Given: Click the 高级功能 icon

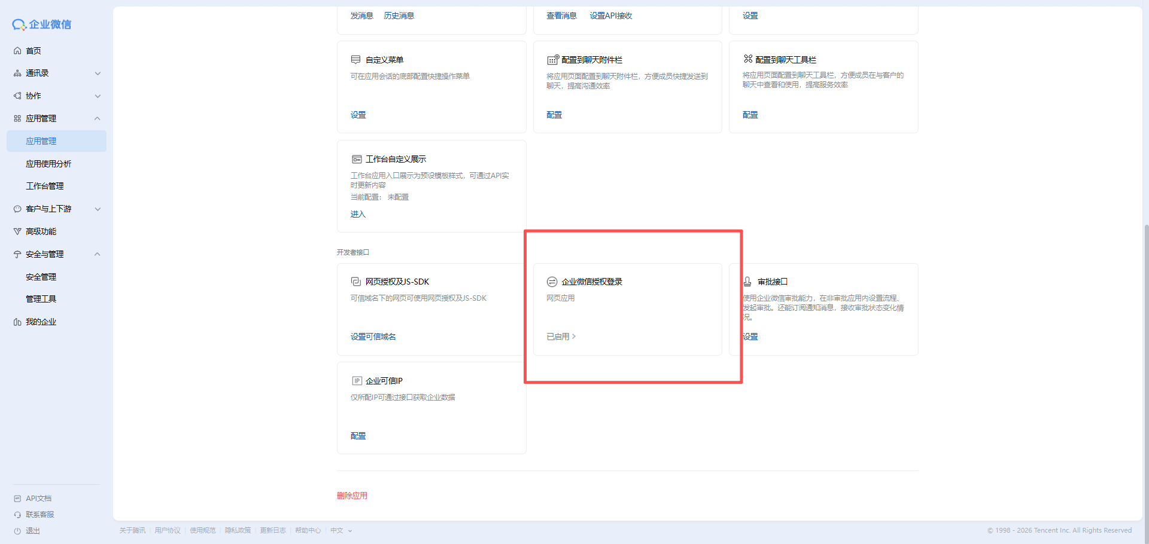Looking at the screenshot, I should coord(17,231).
